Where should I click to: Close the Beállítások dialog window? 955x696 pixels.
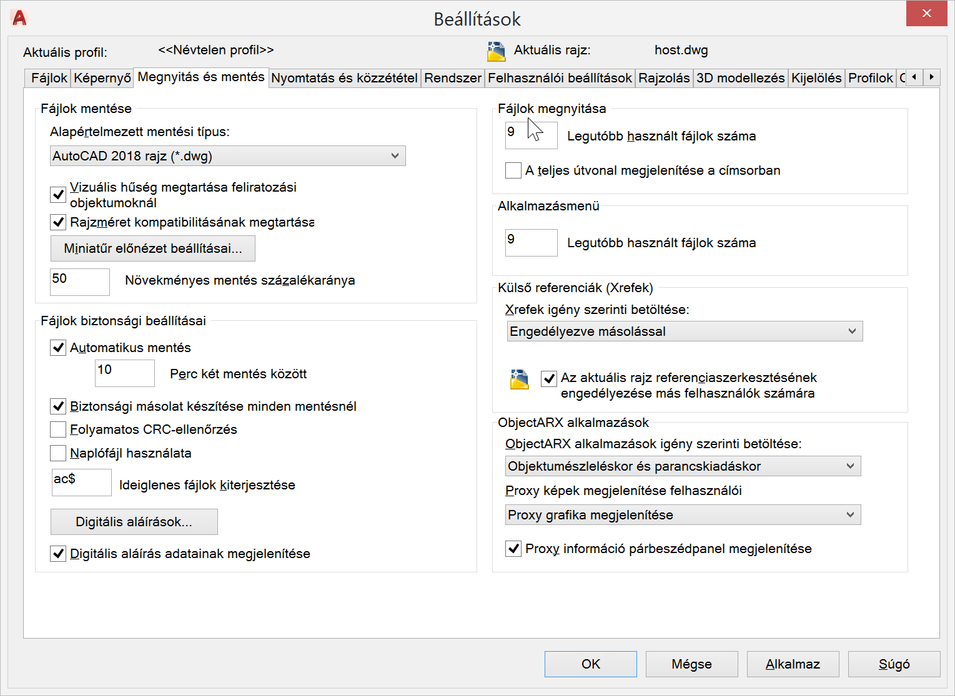926,14
